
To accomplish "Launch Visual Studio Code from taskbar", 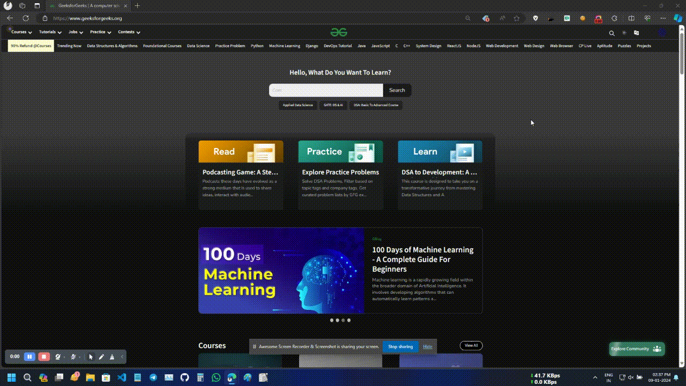I will 122,377.
